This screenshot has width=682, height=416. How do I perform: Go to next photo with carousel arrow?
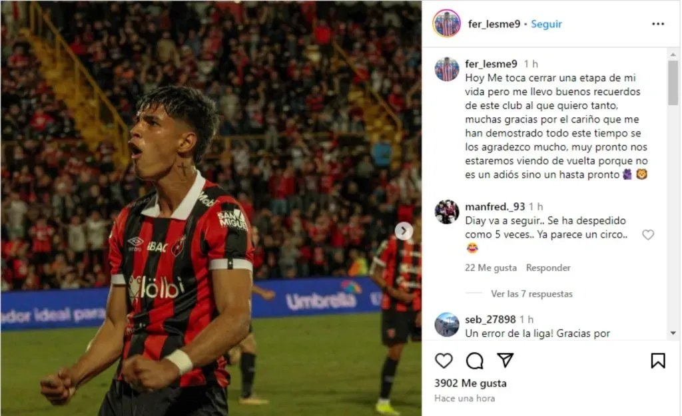coord(404,231)
